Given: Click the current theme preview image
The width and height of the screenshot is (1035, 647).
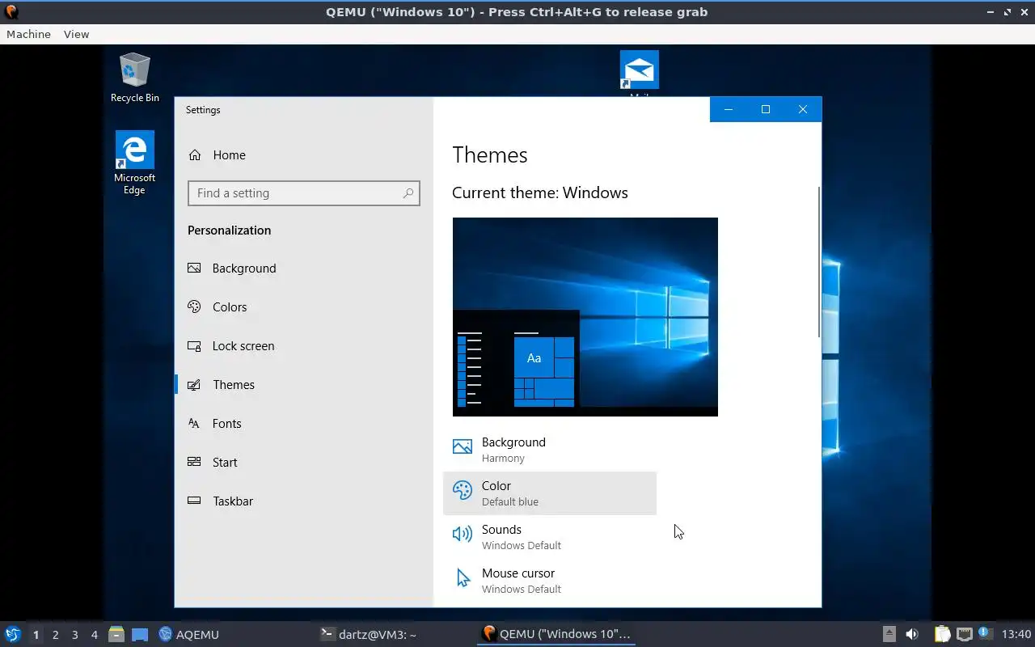Looking at the screenshot, I should coord(585,317).
